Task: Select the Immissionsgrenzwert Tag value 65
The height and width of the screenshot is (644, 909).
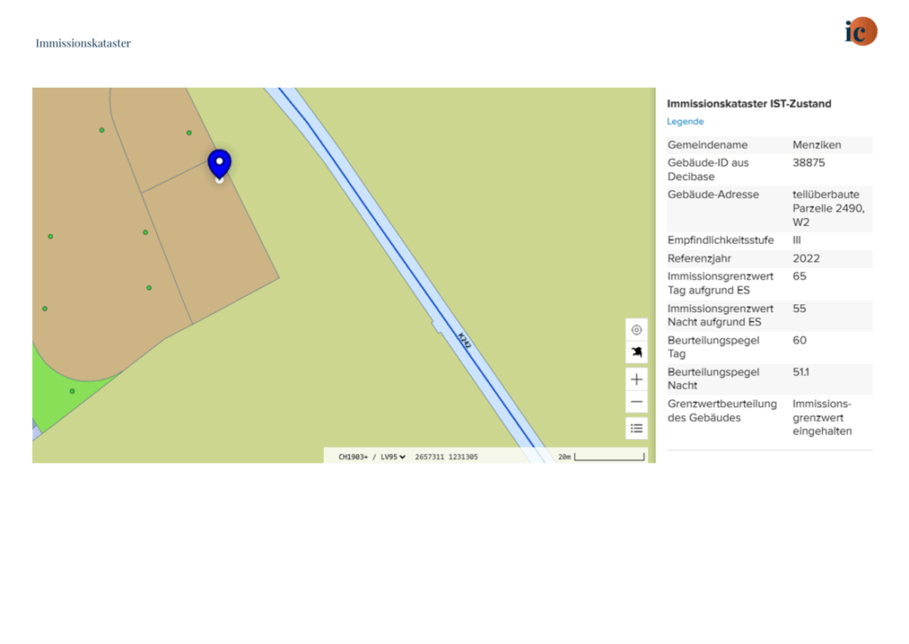Action: click(799, 276)
